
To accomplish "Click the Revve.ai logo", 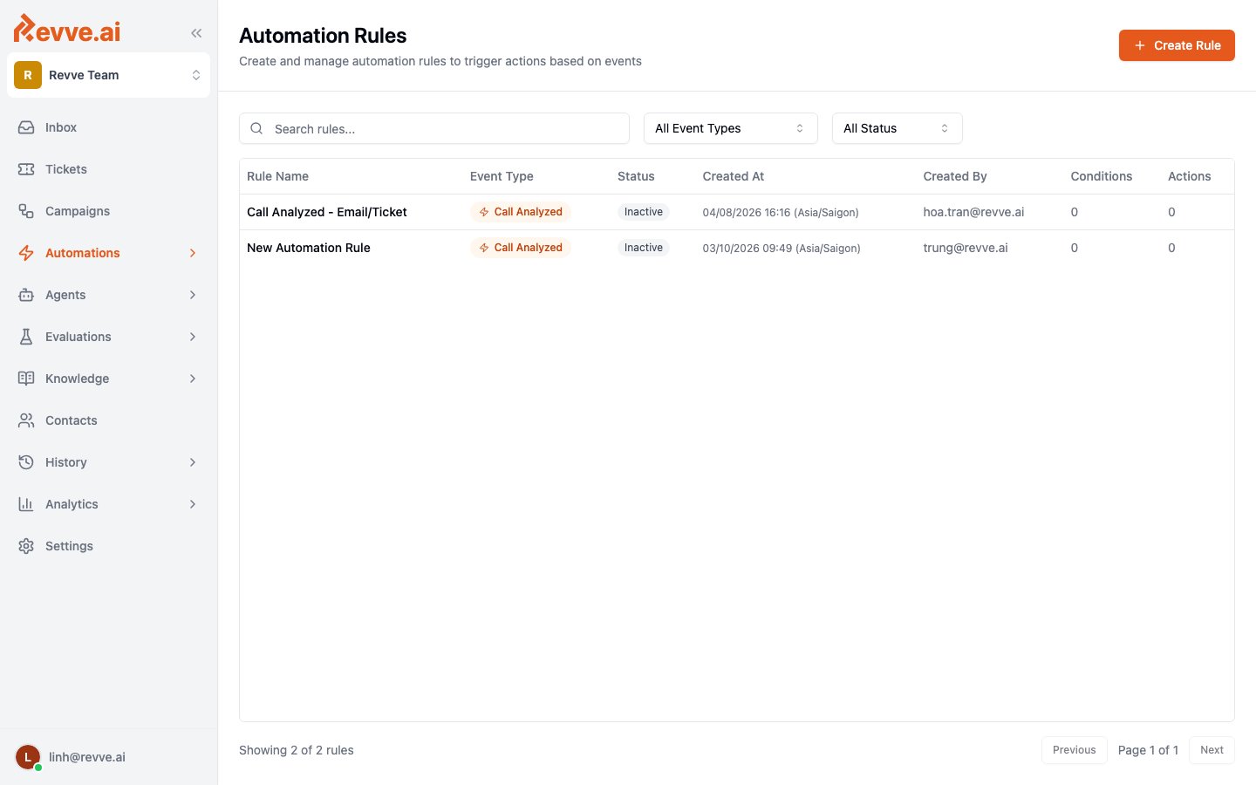I will (x=67, y=30).
